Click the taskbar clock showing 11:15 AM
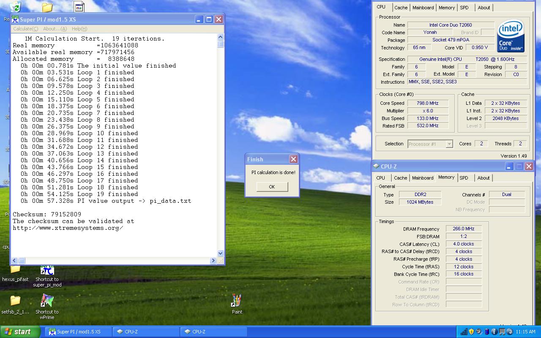 click(x=526, y=332)
